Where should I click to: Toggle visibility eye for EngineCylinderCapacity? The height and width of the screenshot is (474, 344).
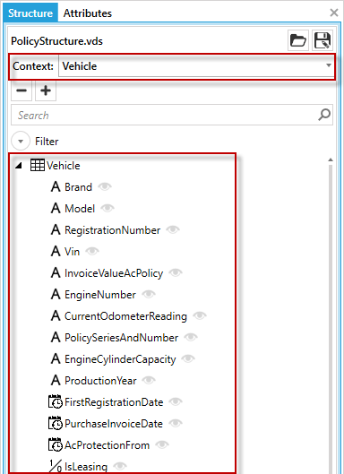pyautogui.click(x=188, y=358)
